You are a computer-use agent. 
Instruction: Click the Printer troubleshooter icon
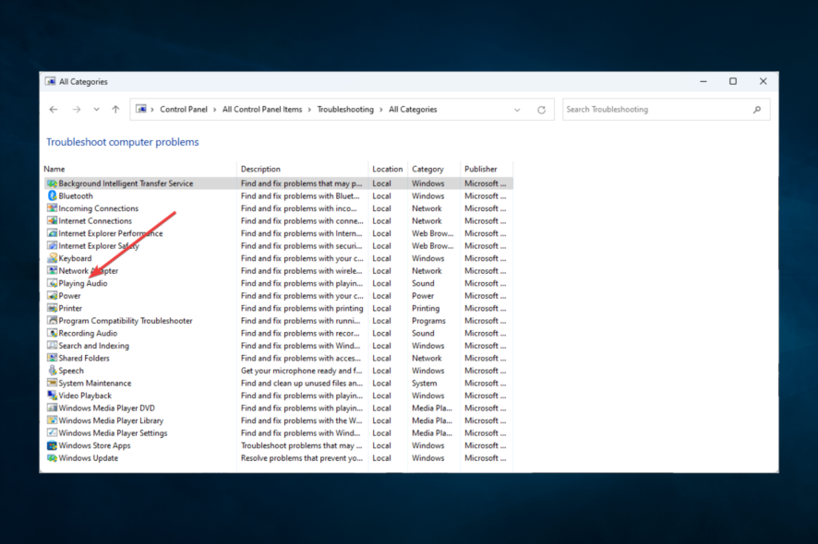click(53, 309)
